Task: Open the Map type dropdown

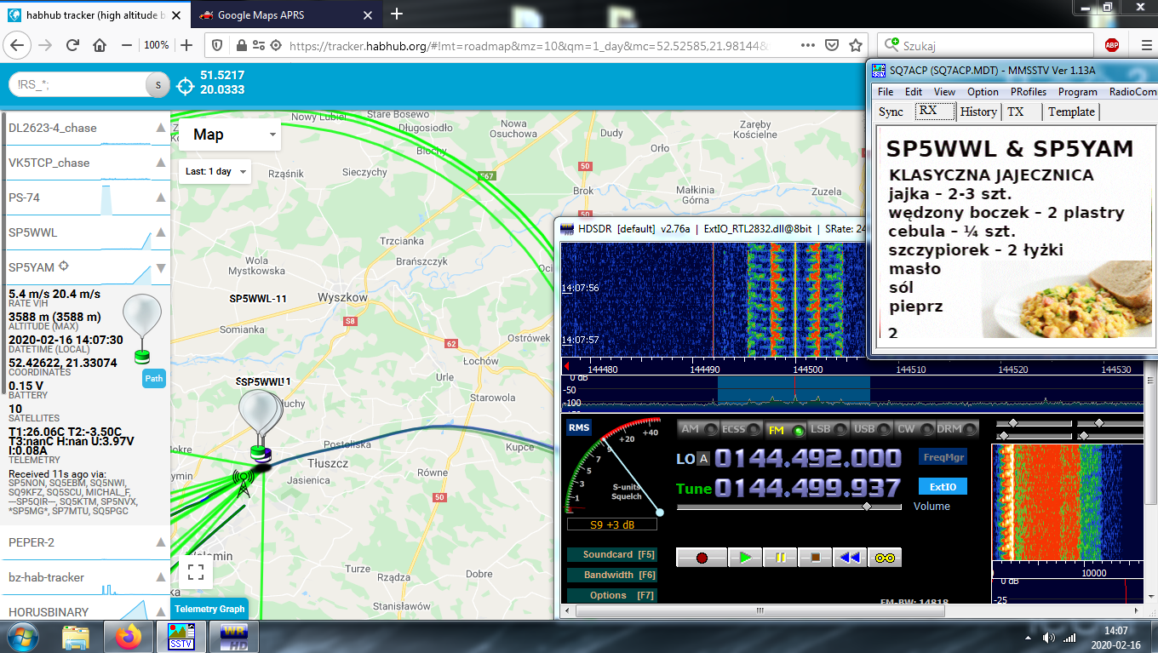Action: tap(230, 135)
